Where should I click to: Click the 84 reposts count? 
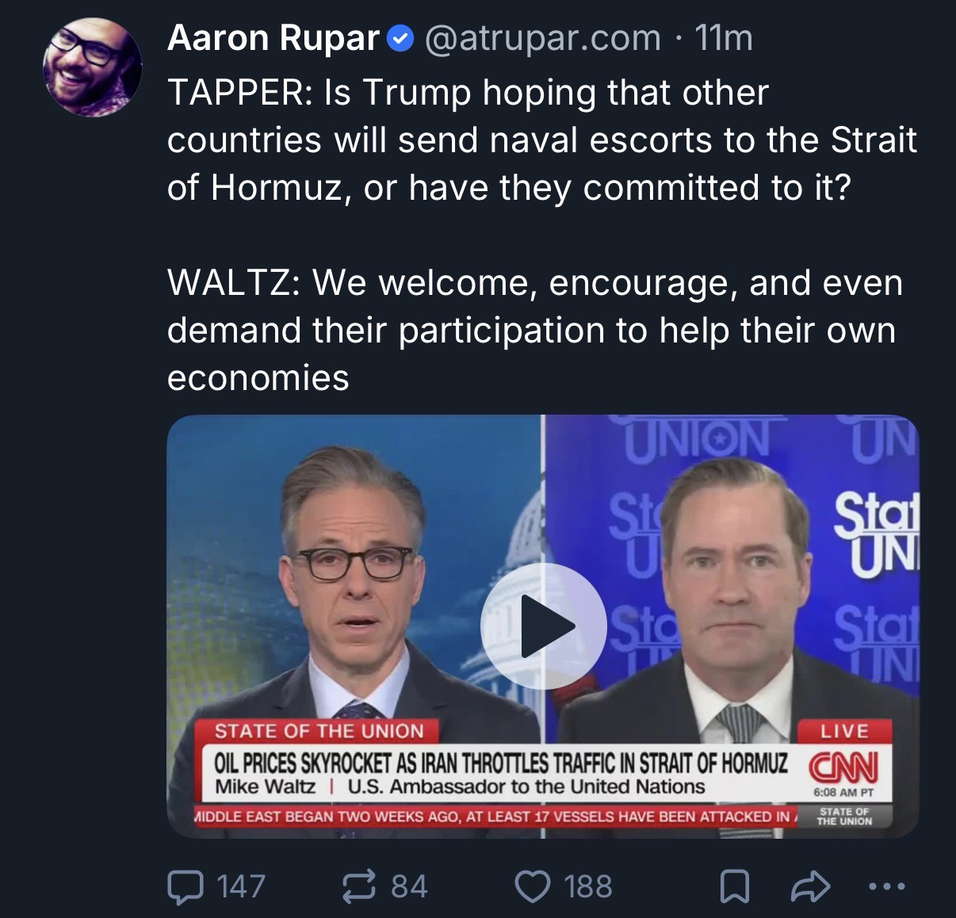[409, 886]
